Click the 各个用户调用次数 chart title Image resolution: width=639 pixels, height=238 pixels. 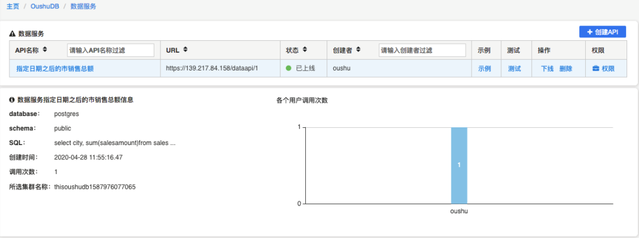click(x=302, y=101)
